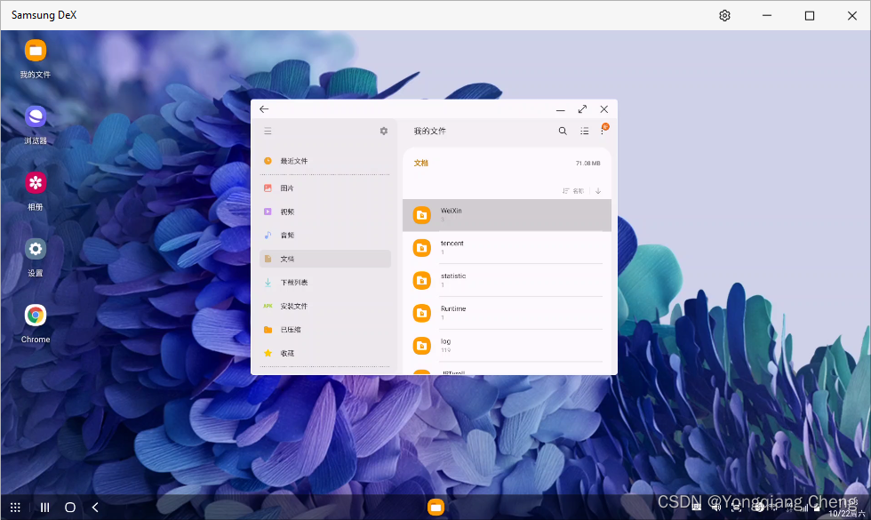This screenshot has height=520, width=871.
Task: Launch Chrome from the desktop
Action: coord(35,324)
